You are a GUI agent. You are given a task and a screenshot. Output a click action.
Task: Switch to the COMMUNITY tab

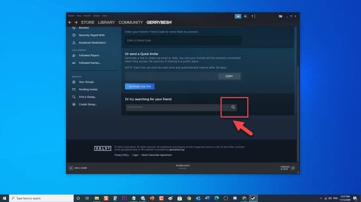click(x=131, y=23)
